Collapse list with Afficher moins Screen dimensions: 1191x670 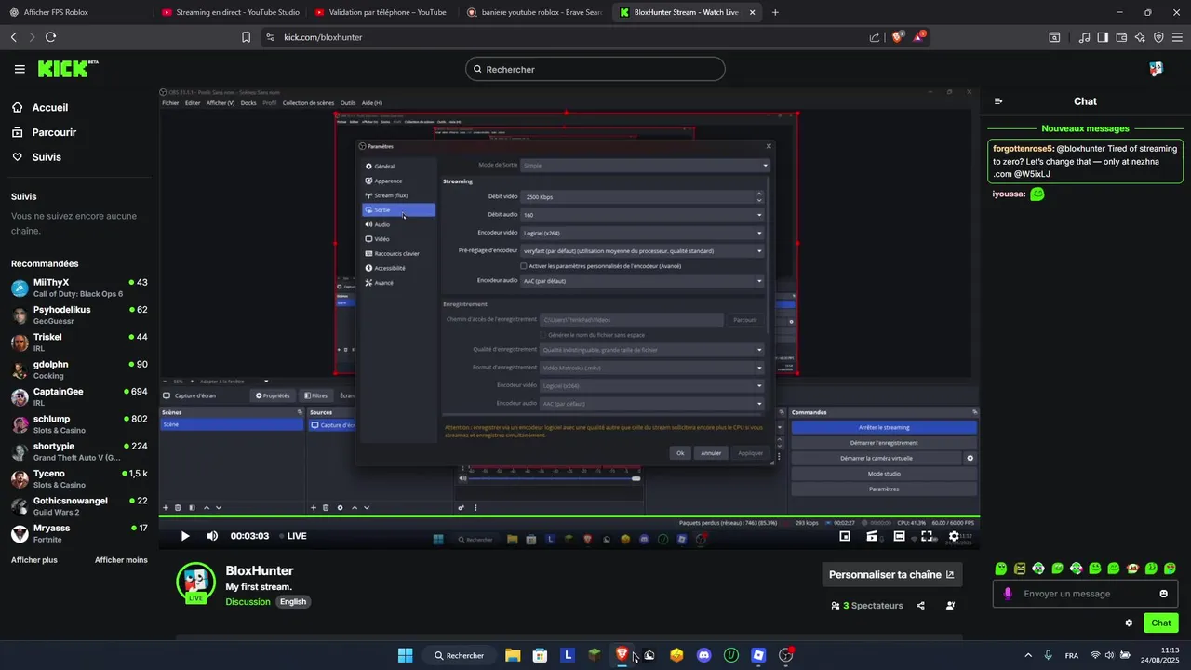point(121,560)
